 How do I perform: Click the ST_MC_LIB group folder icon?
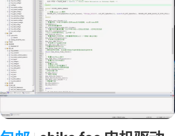[x=7, y=85]
